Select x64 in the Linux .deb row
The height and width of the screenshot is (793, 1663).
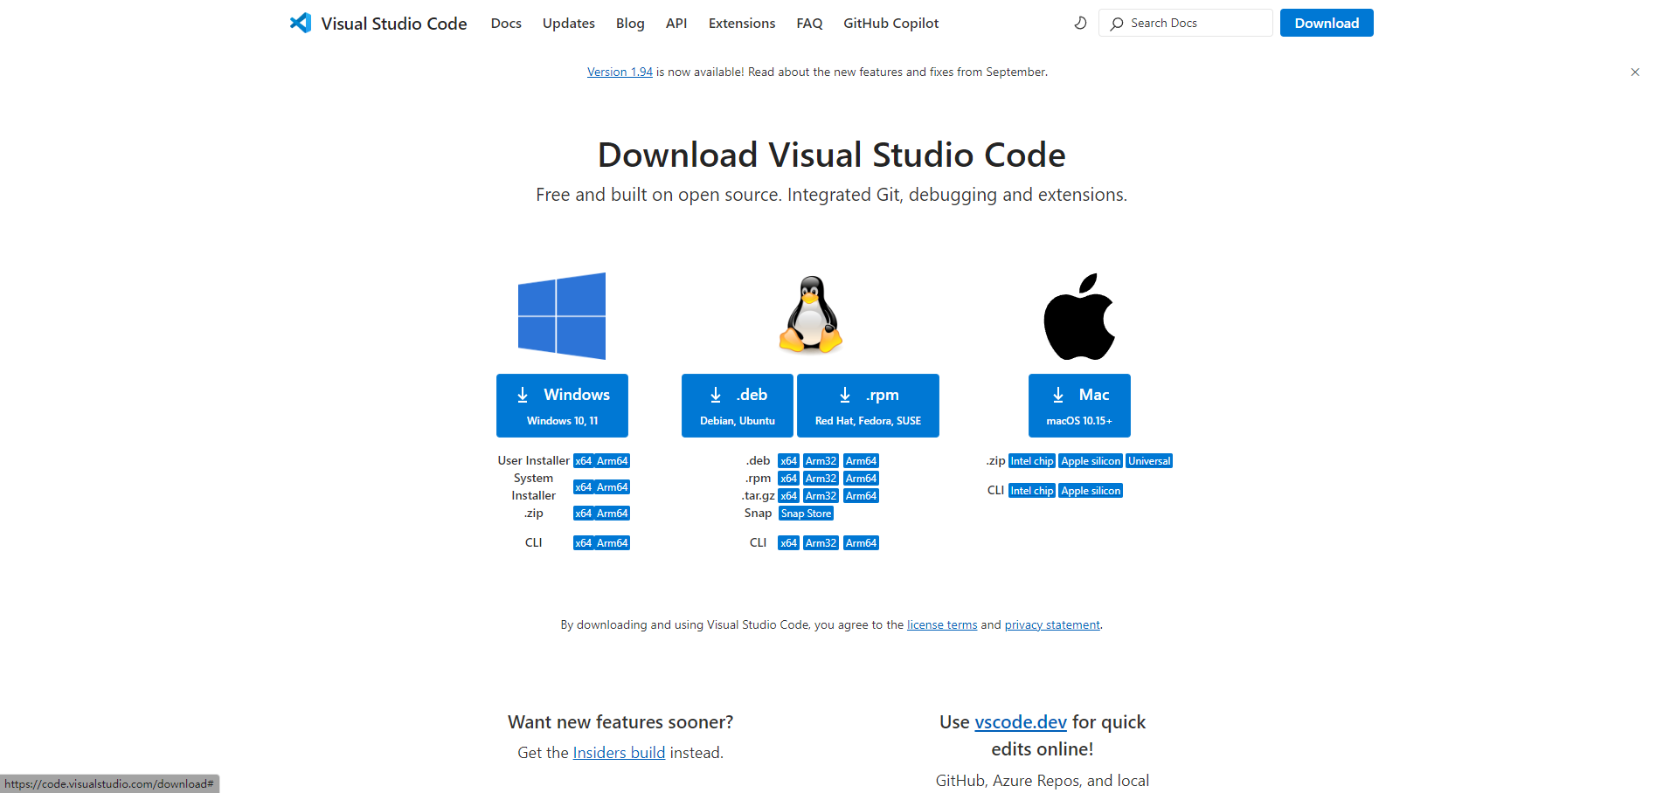[788, 461]
